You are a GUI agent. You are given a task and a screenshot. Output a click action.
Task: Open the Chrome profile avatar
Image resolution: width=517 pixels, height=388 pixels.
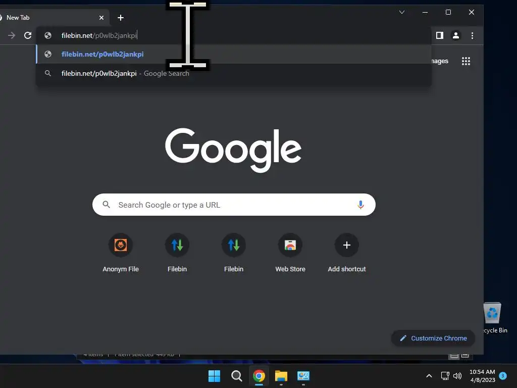[x=456, y=35]
